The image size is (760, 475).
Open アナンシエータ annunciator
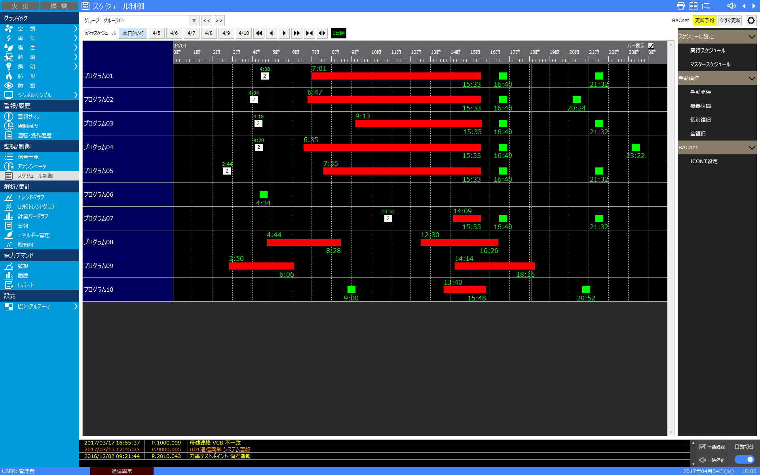[40, 166]
